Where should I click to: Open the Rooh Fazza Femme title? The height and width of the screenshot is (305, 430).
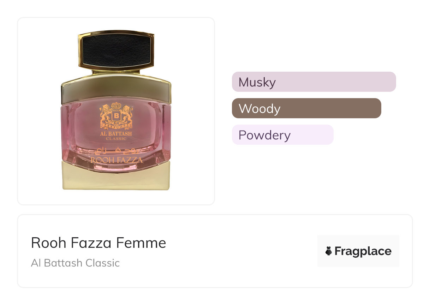(x=98, y=243)
